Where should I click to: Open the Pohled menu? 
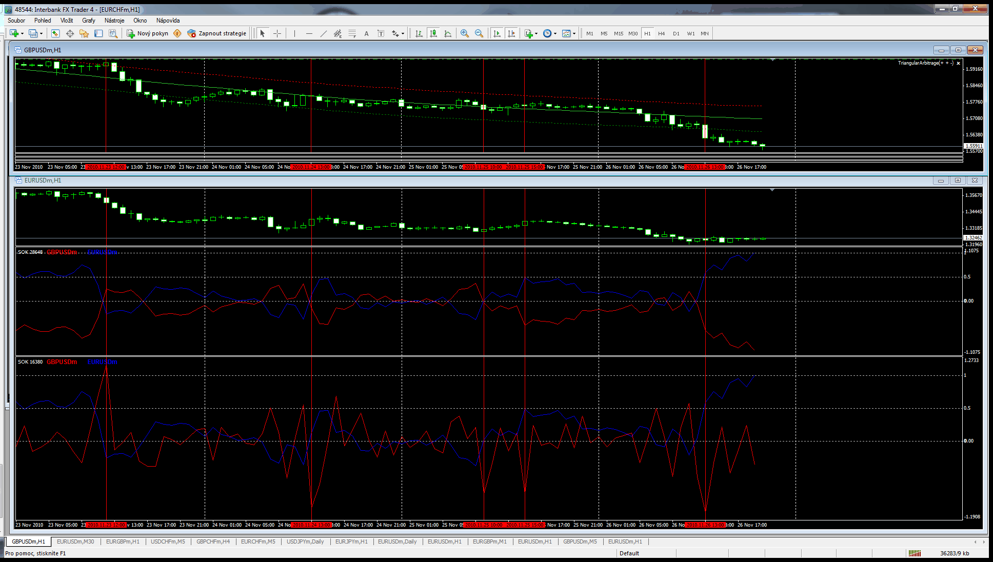click(43, 21)
